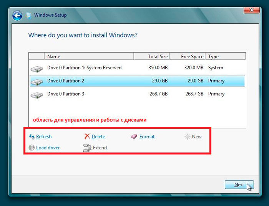Viewport: 269px width, 206px height.
Task: Delete the selected partition
Action: [98, 137]
